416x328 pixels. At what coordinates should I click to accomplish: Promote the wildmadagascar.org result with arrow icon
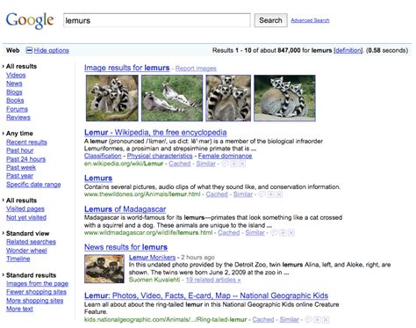283,233
